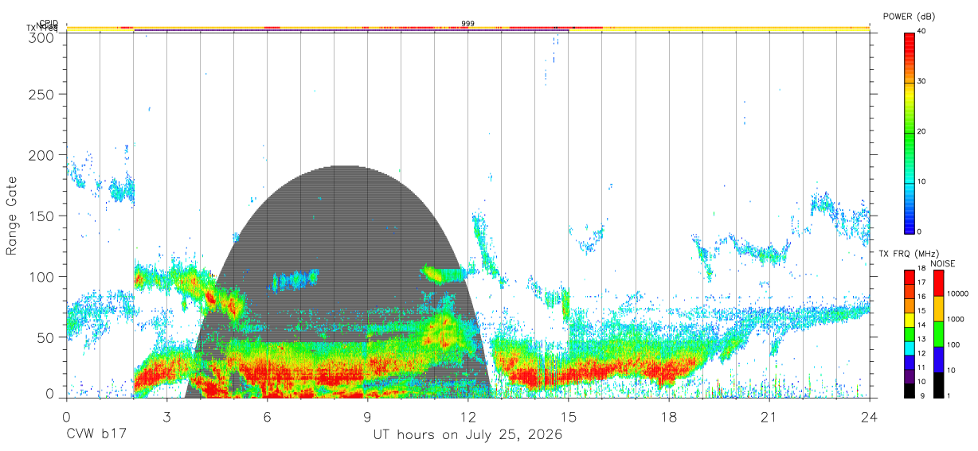978x451 pixels.
Task: Click the 0 tick on the UT hours axis
Action: pyautogui.click(x=66, y=416)
